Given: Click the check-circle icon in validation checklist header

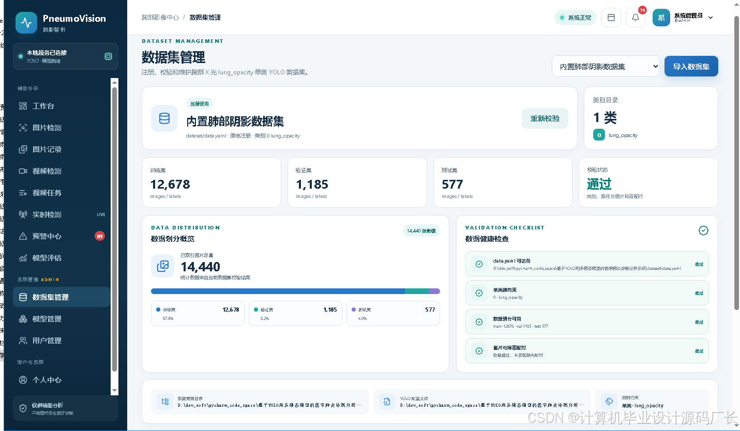Looking at the screenshot, I should point(703,230).
